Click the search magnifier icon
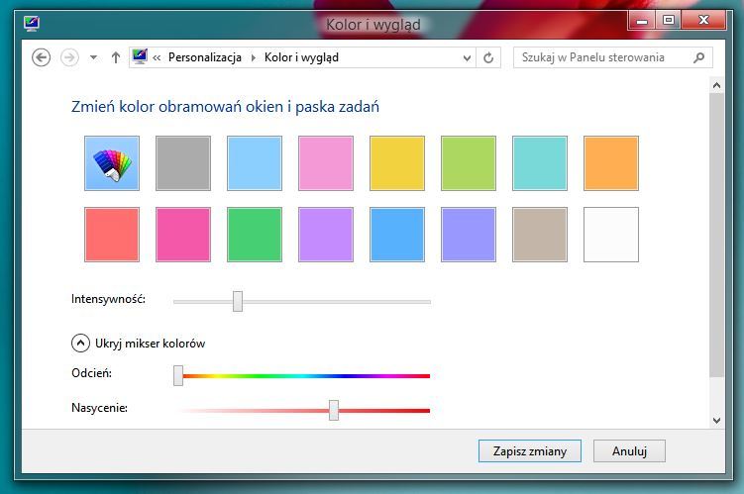Viewport: 744px width, 494px height. 698,57
